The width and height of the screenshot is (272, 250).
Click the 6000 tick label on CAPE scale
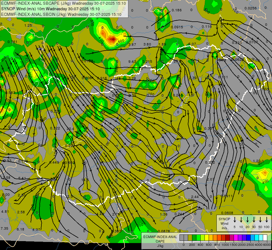tap(267, 245)
